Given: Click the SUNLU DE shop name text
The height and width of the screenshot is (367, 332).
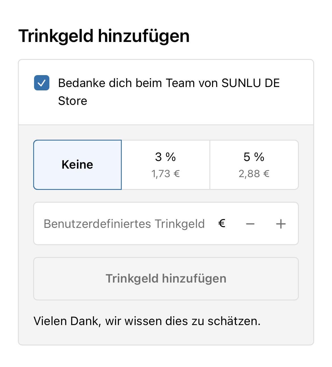Looking at the screenshot, I should pos(251,83).
